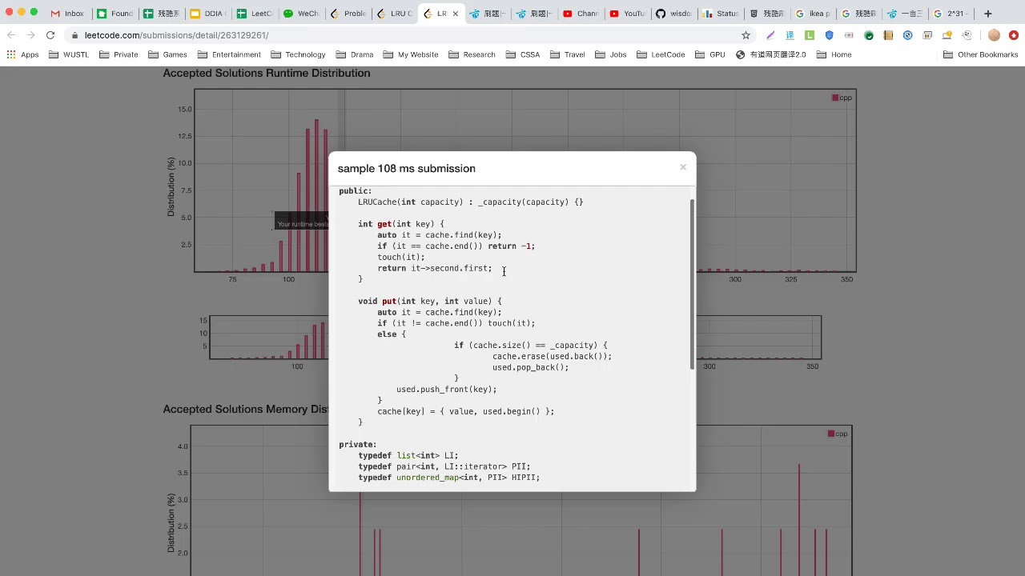
Task: Click the 'void put(int key, int value)' line
Action: 430,301
